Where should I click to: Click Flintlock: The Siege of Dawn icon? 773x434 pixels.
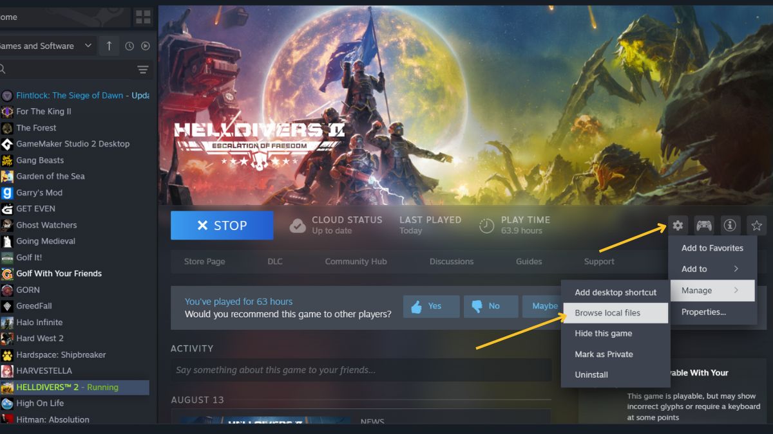point(7,95)
